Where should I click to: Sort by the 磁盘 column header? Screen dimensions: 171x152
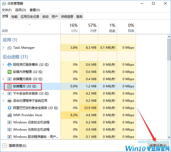pyautogui.click(x=108, y=28)
